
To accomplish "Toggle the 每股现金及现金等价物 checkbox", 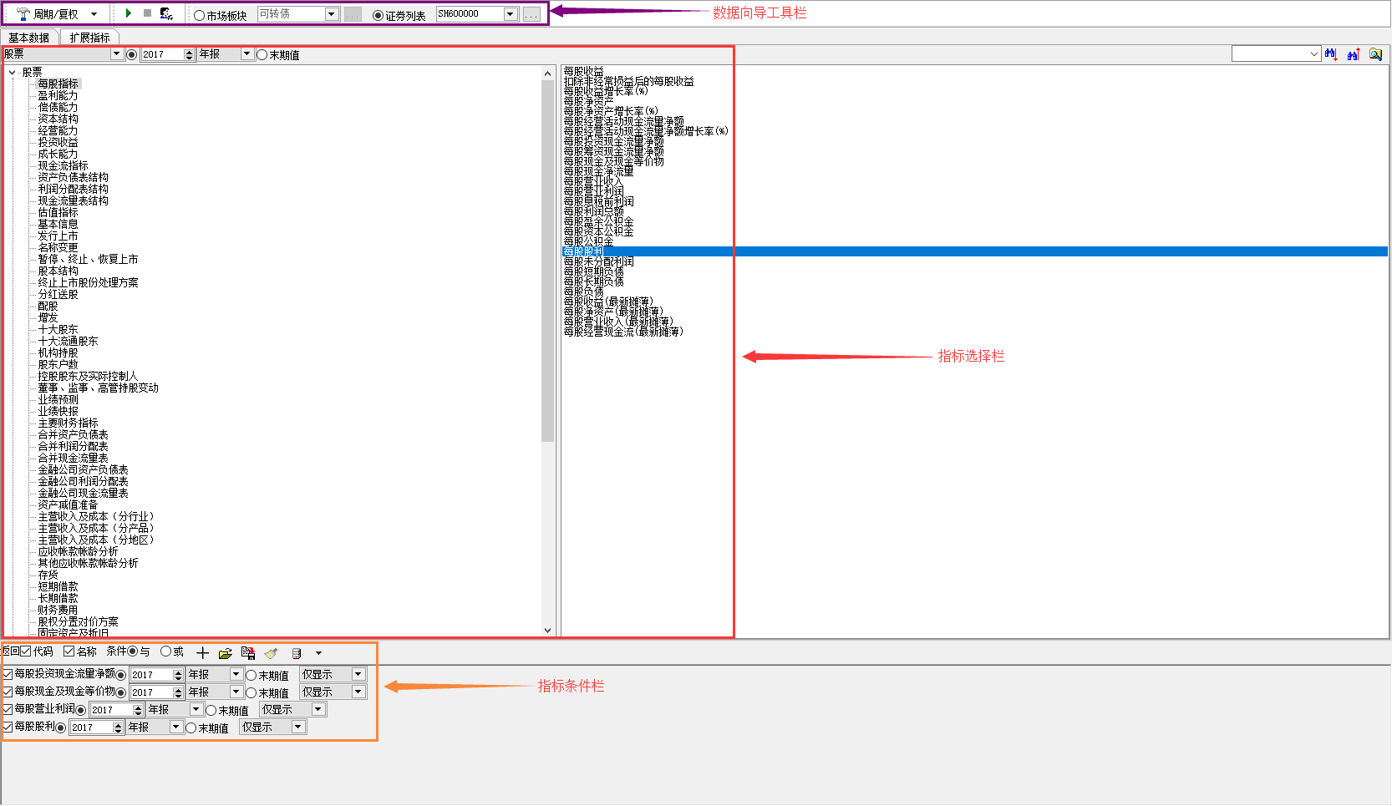I will (x=8, y=692).
